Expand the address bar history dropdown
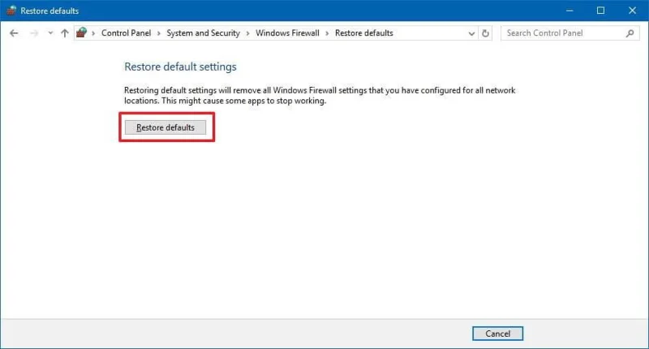The width and height of the screenshot is (649, 349). (x=471, y=33)
